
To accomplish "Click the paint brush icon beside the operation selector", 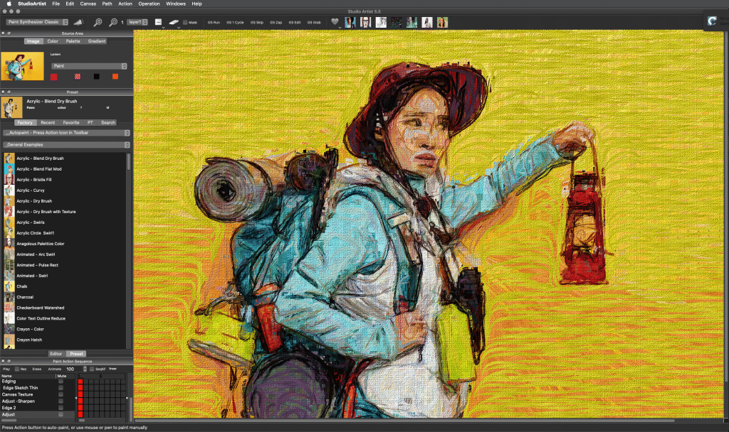I will tap(78, 22).
